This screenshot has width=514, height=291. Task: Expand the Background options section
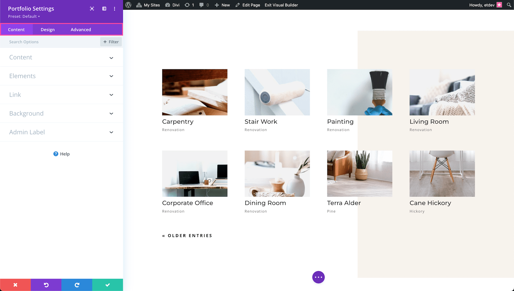pyautogui.click(x=61, y=113)
